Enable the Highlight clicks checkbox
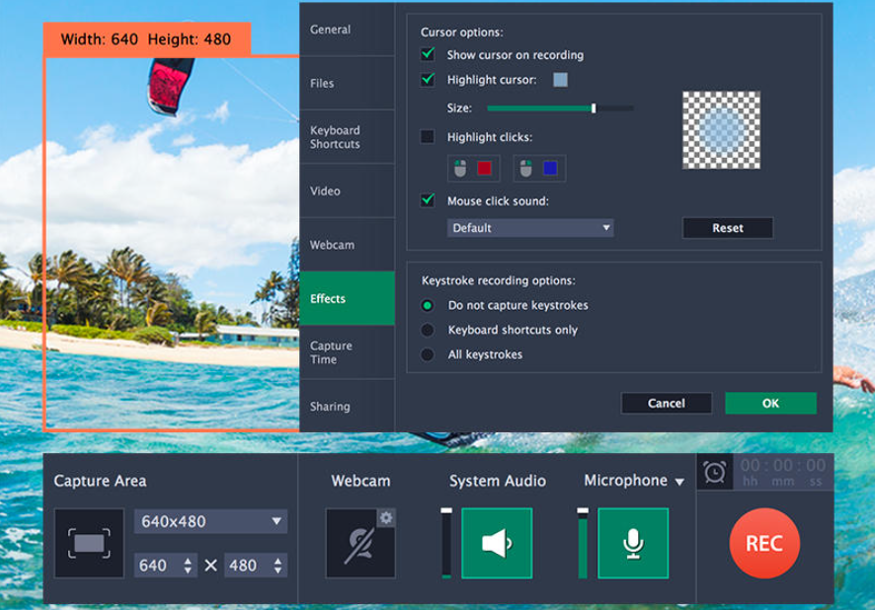 (427, 137)
